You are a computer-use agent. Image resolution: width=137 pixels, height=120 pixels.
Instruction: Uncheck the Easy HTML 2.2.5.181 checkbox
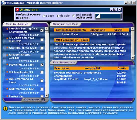point(42,65)
